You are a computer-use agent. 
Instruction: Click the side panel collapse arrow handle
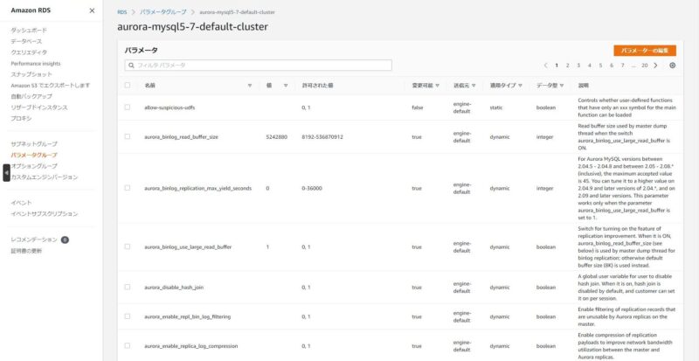coord(6,173)
